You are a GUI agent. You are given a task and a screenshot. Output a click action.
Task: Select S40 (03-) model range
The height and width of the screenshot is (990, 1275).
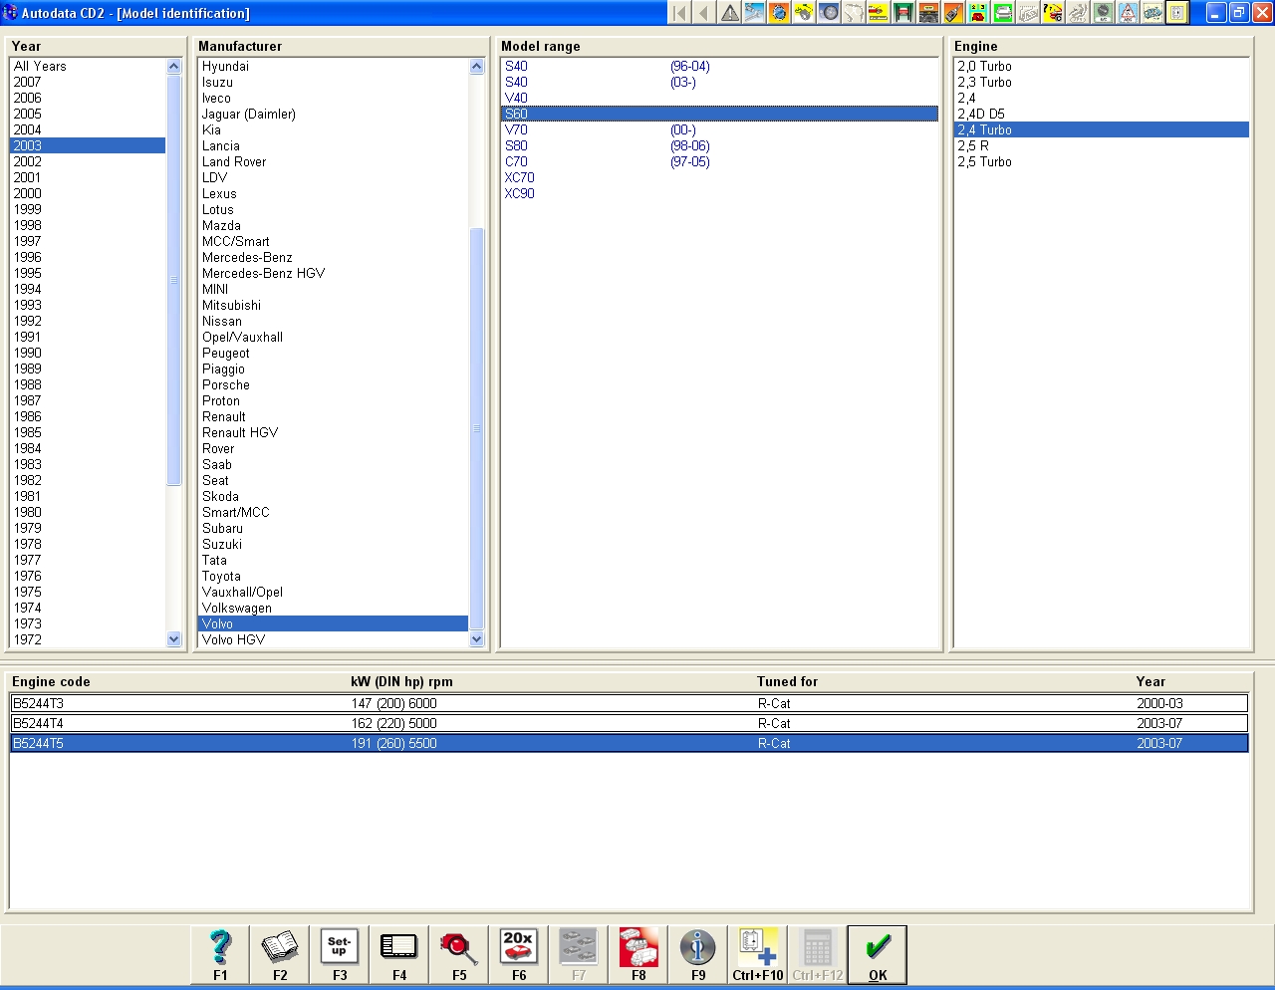[719, 82]
